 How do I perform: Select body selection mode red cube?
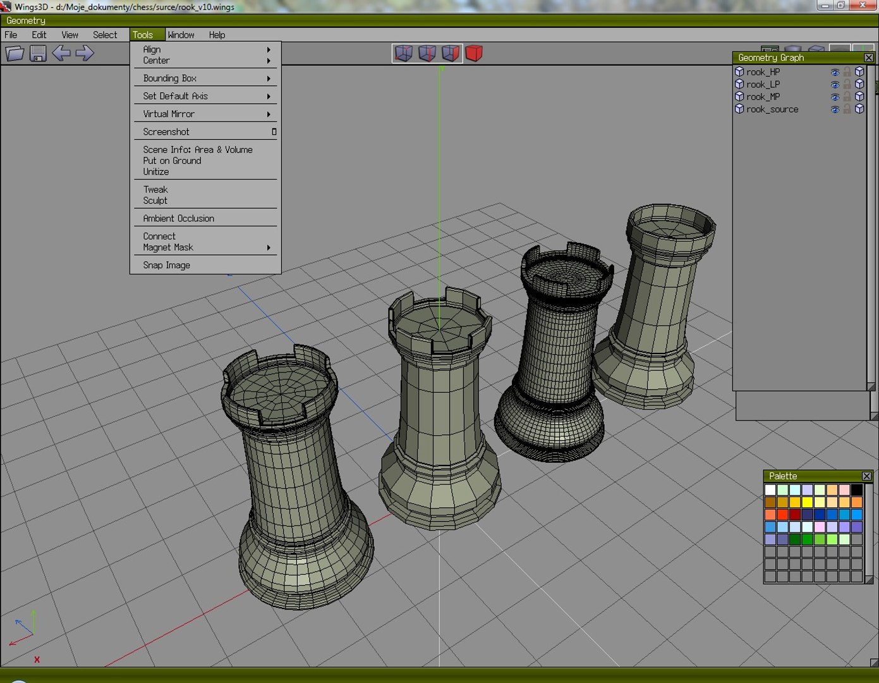click(474, 53)
